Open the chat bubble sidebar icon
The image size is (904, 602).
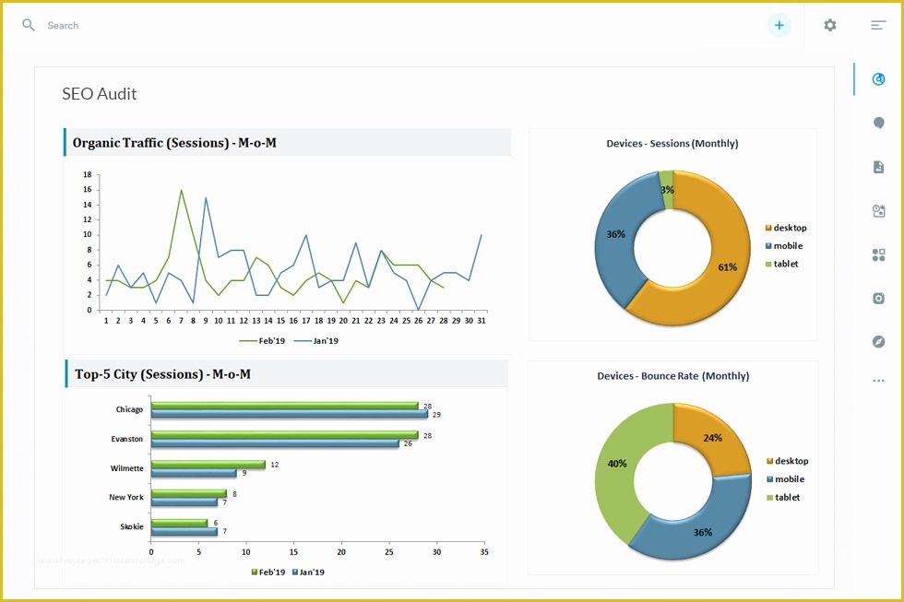878,123
